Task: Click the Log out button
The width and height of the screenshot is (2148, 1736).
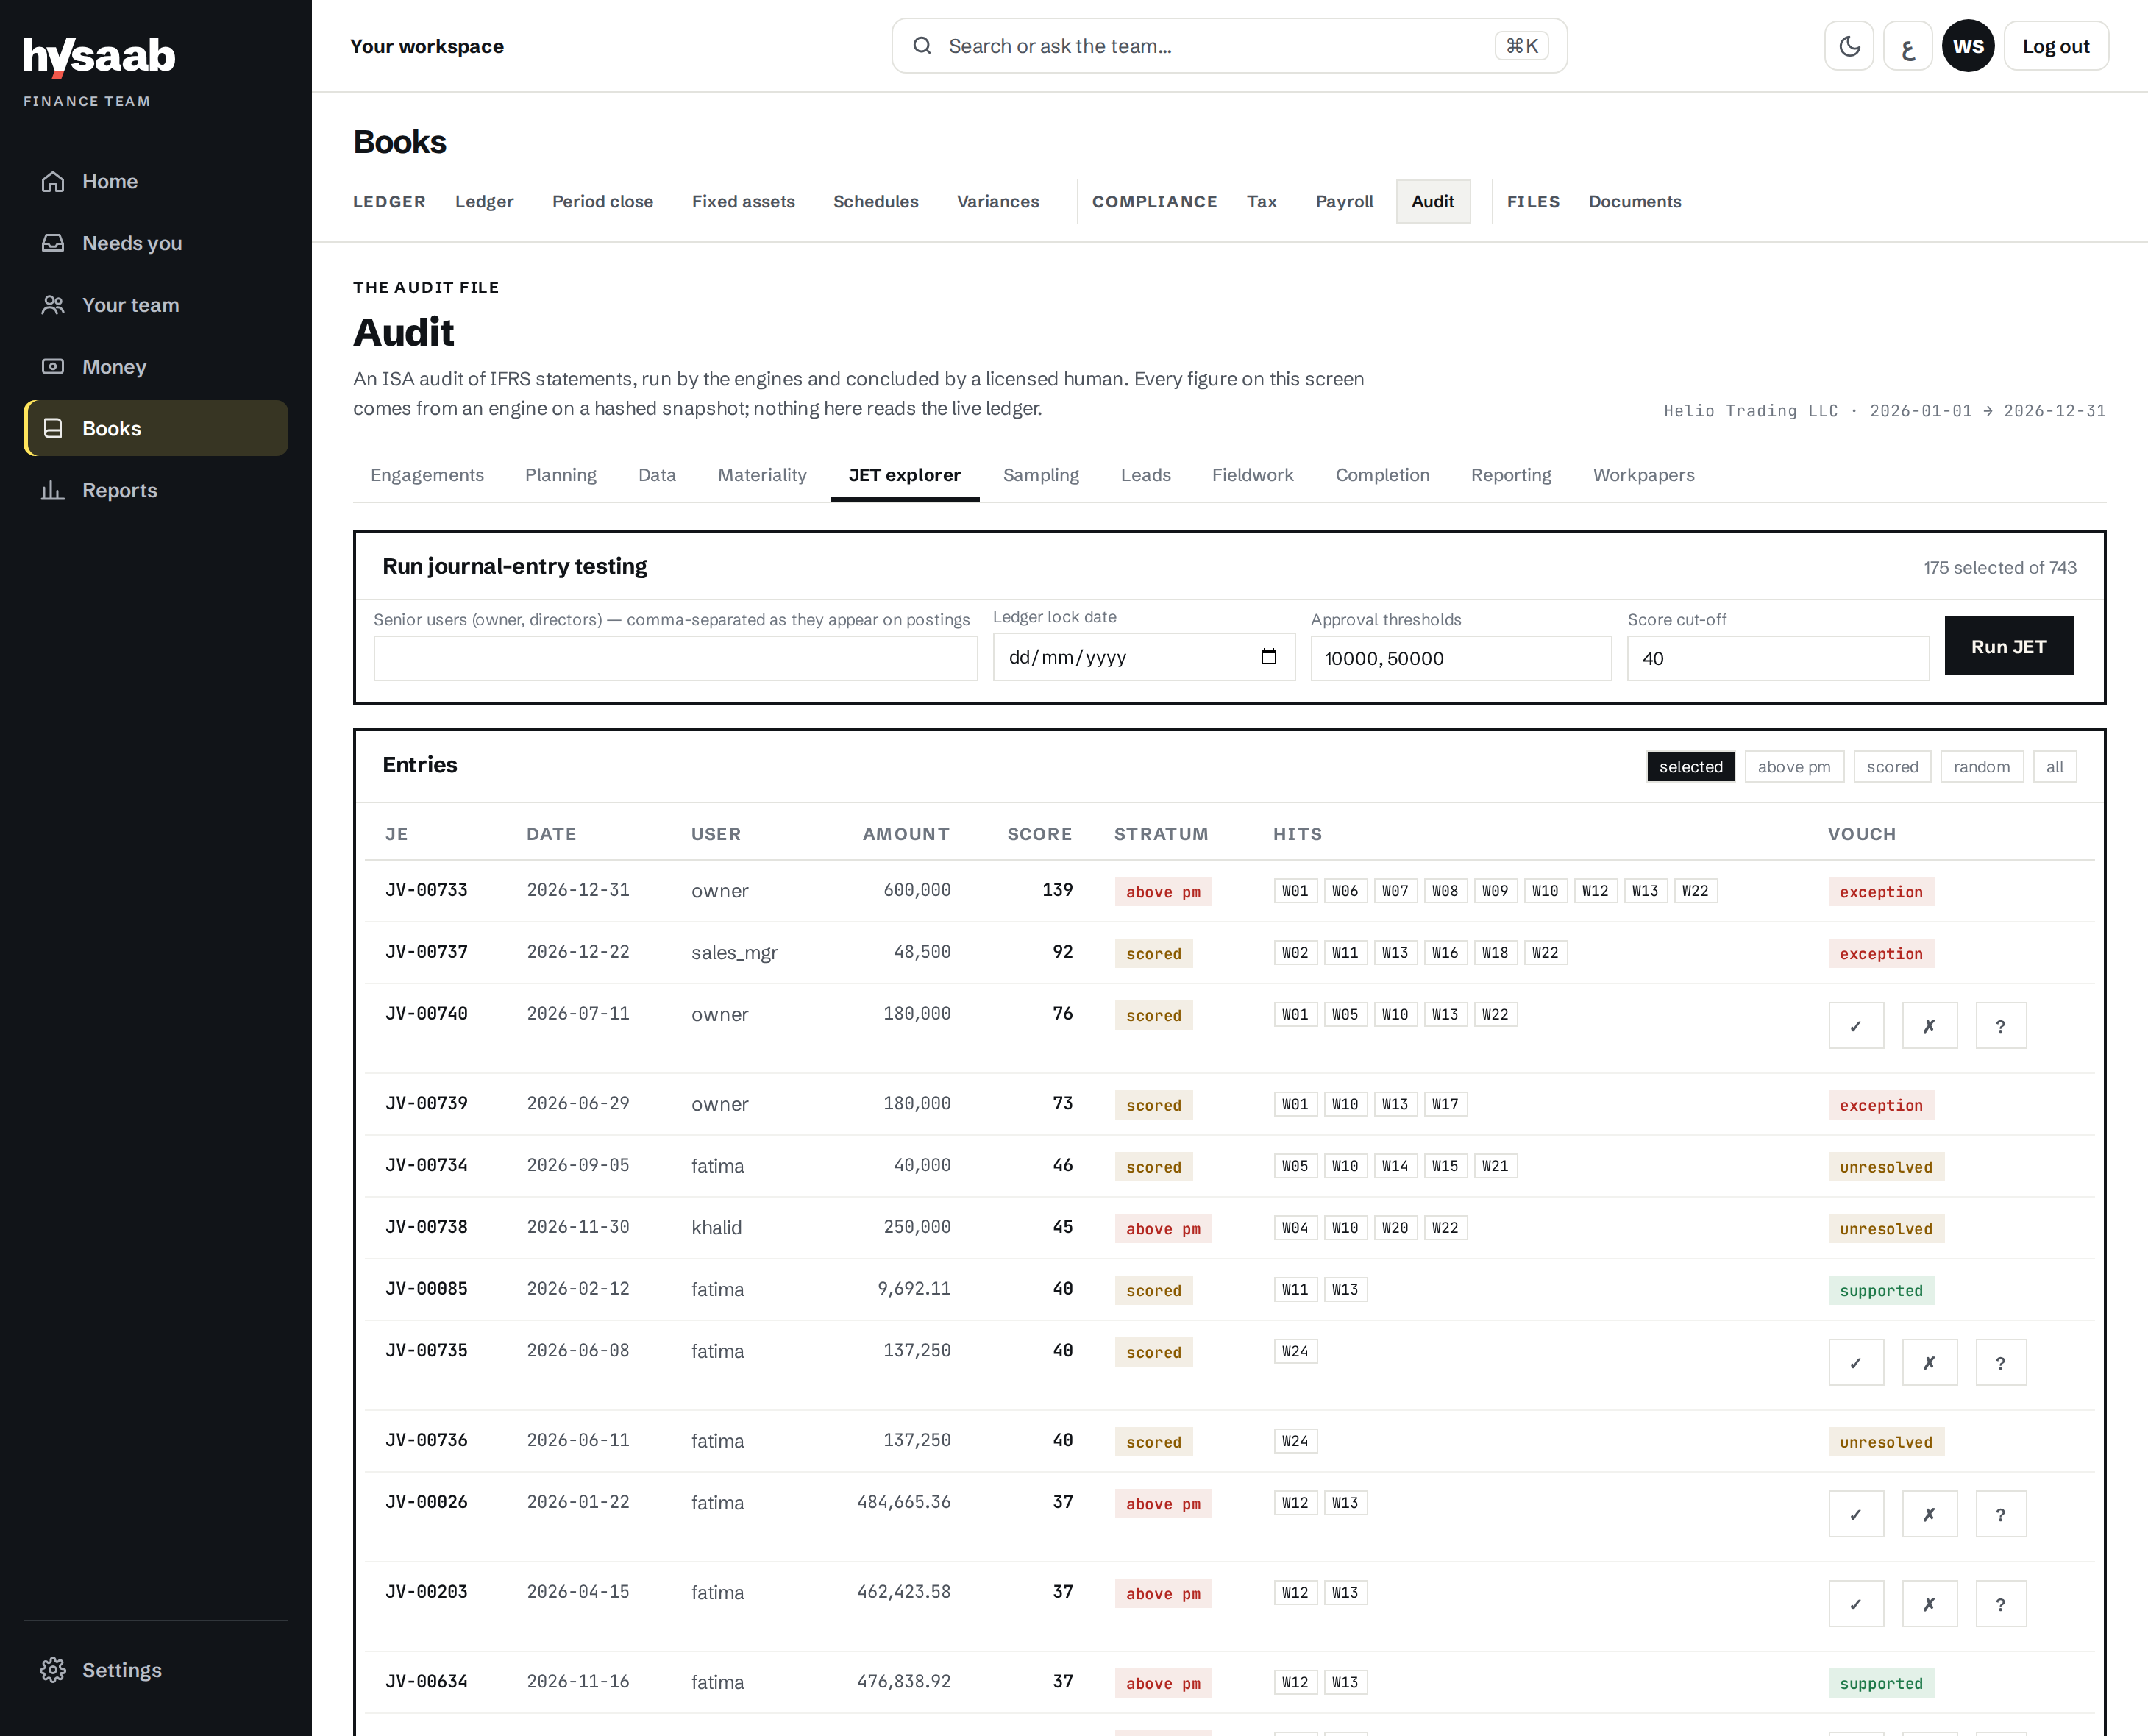Action: pyautogui.click(x=2055, y=46)
